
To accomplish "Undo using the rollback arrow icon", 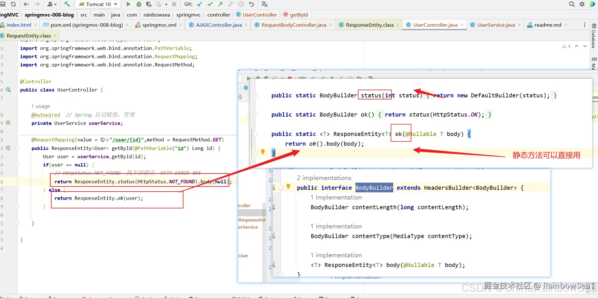I will [x=252, y=4].
